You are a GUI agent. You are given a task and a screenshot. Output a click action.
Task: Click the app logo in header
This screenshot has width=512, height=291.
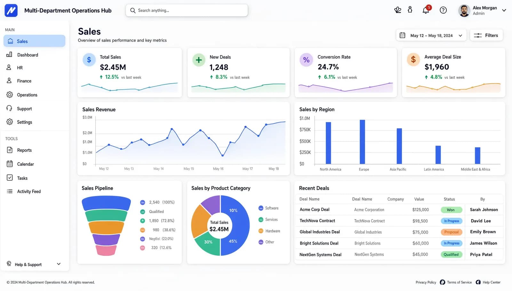pyautogui.click(x=11, y=11)
